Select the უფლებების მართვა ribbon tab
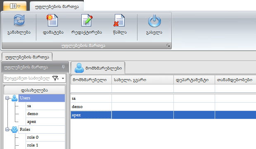 coord(57,7)
